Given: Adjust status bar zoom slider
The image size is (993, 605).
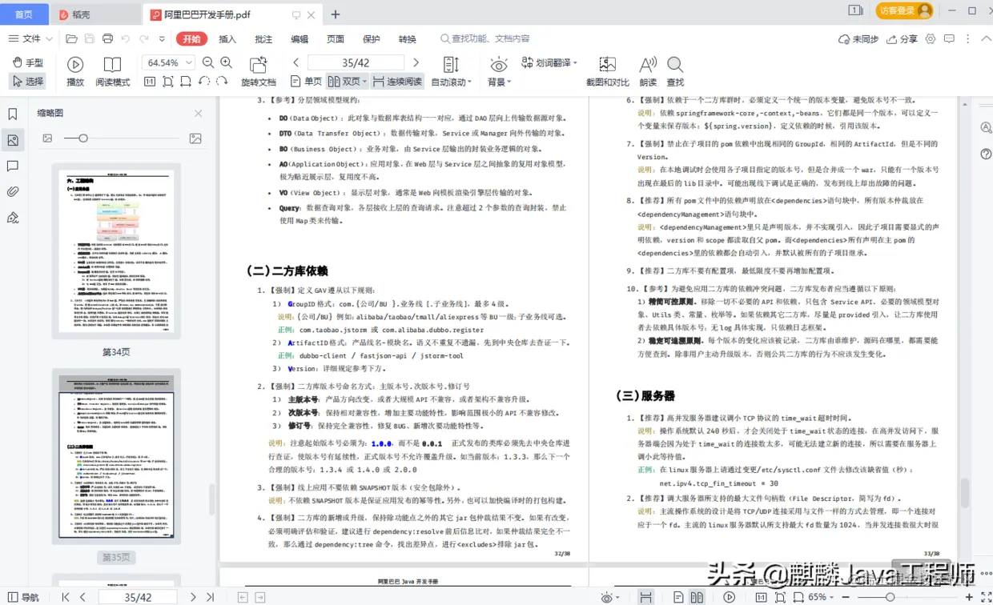Looking at the screenshot, I should (x=890, y=597).
